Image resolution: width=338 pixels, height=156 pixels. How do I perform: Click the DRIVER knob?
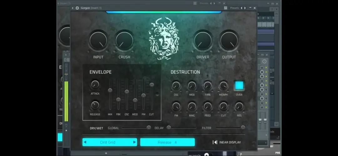click(x=203, y=41)
